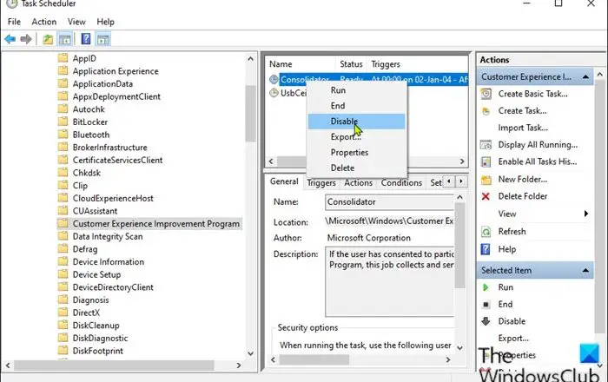This screenshot has width=608, height=382.
Task: Click the UsbCeip task clock icon
Action: tap(274, 93)
